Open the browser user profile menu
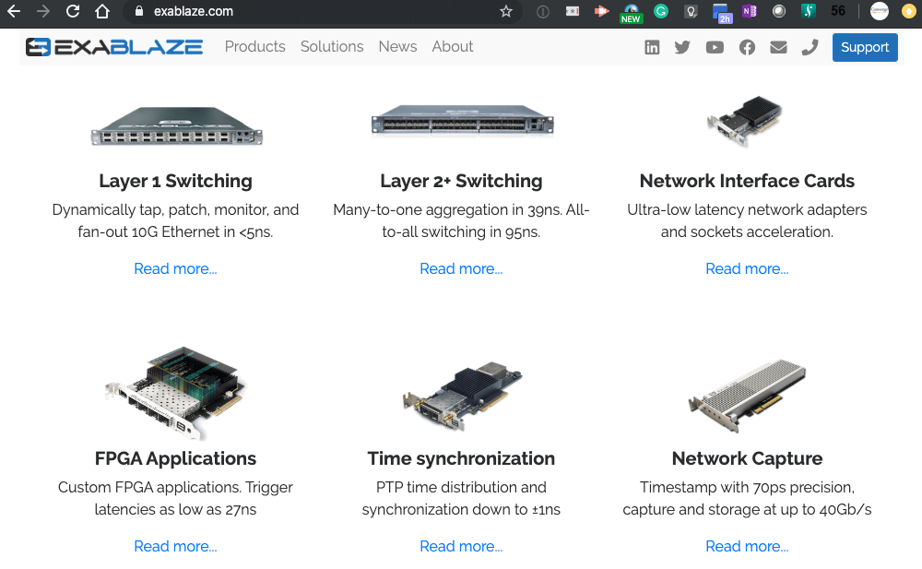 click(x=879, y=12)
